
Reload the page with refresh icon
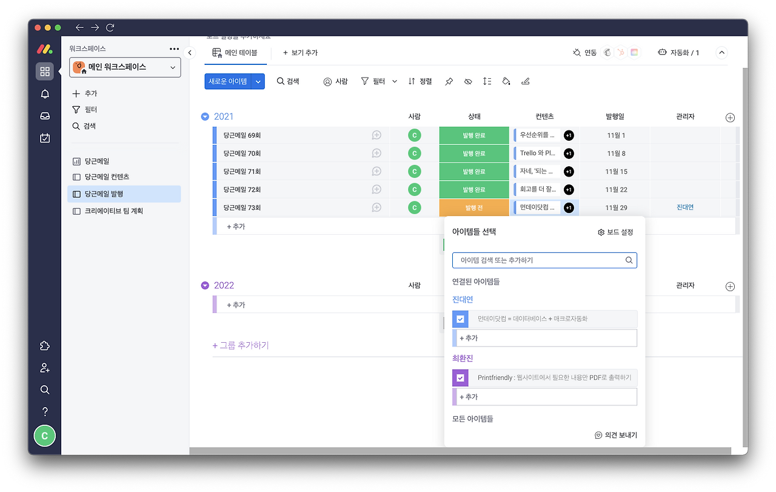tap(110, 27)
